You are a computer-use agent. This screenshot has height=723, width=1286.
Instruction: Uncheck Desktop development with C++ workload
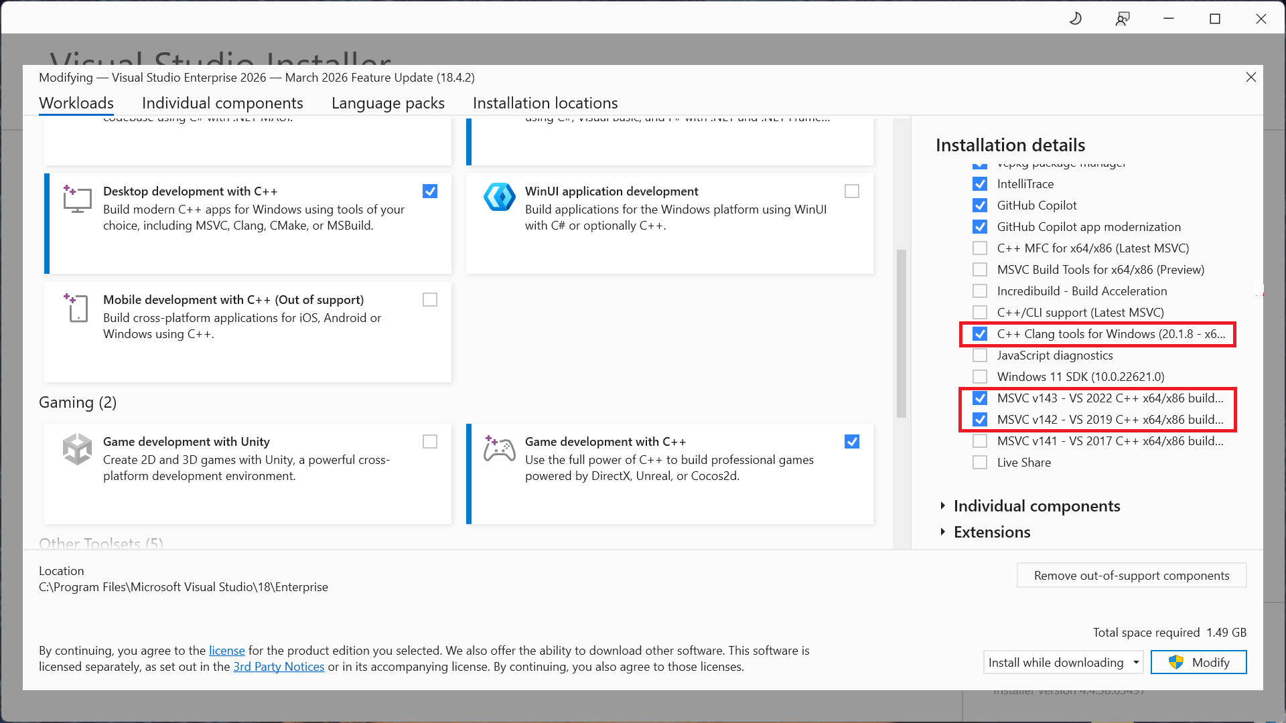(430, 191)
